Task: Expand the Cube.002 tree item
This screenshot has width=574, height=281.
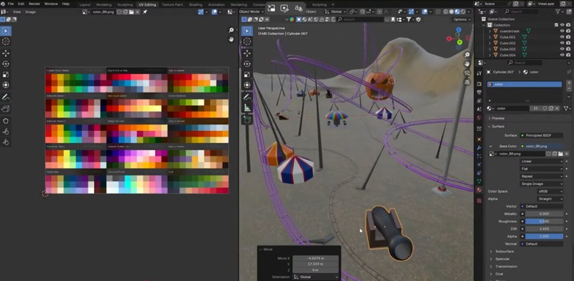Action: 490,43
